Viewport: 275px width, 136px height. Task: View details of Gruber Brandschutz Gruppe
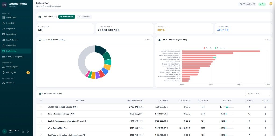click(265, 107)
